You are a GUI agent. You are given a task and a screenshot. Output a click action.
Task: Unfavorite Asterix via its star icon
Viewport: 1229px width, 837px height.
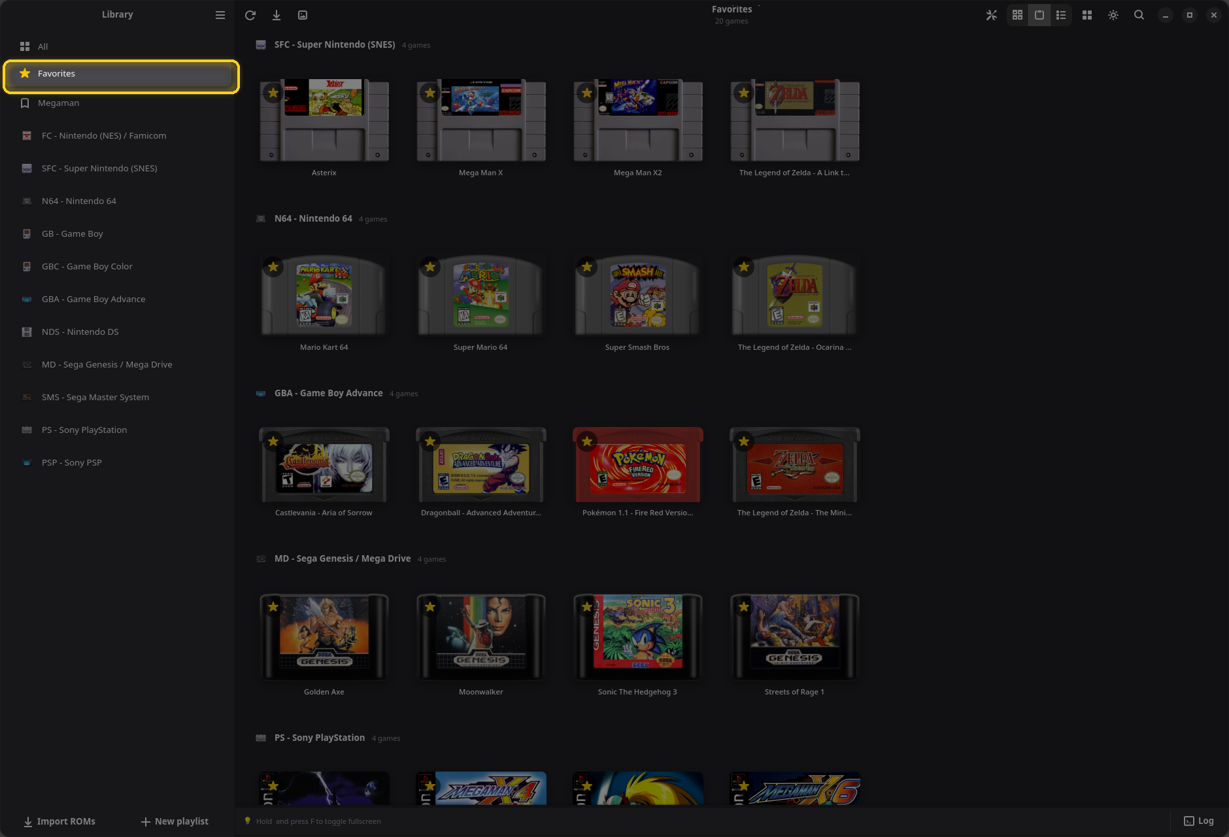pyautogui.click(x=273, y=93)
